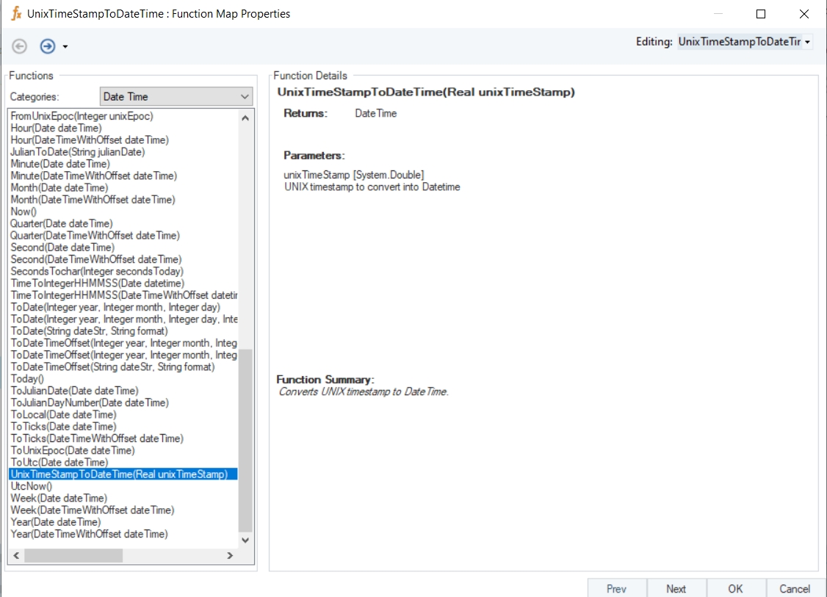Click right arrow of horizontal scrollbar
Screen dimensions: 827x597
tap(230, 556)
